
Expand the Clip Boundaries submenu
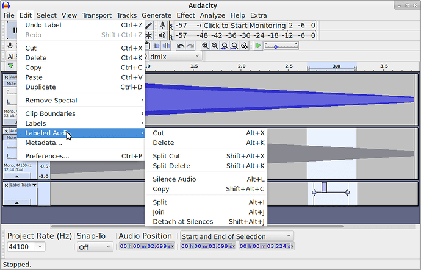click(81, 114)
